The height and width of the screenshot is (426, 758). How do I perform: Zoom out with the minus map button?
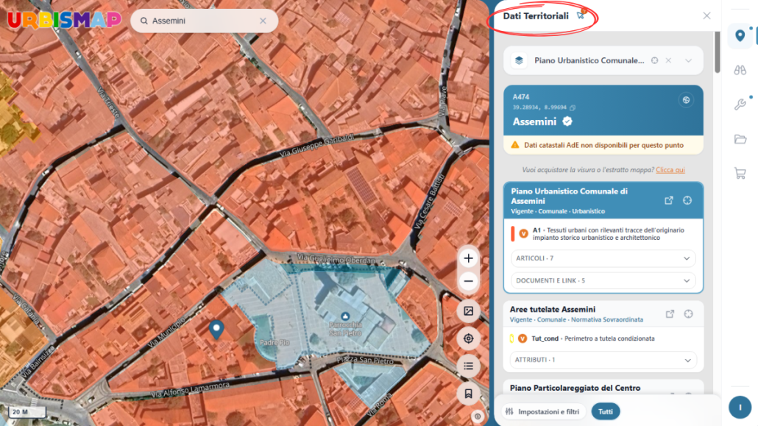pyautogui.click(x=468, y=281)
